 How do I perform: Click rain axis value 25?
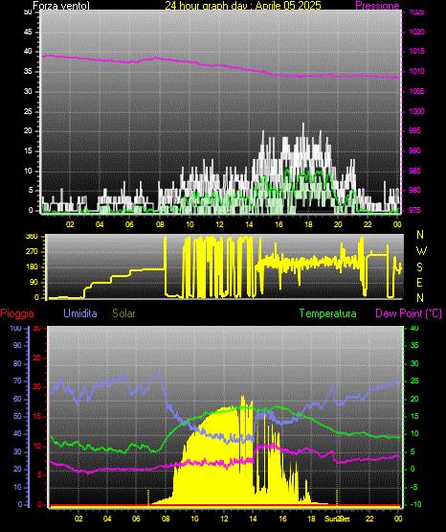tap(36, 358)
